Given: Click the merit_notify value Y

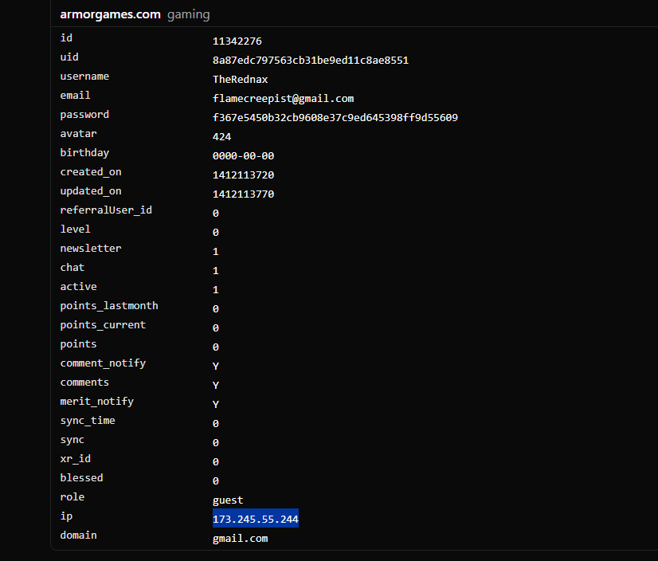Looking at the screenshot, I should tap(216, 405).
